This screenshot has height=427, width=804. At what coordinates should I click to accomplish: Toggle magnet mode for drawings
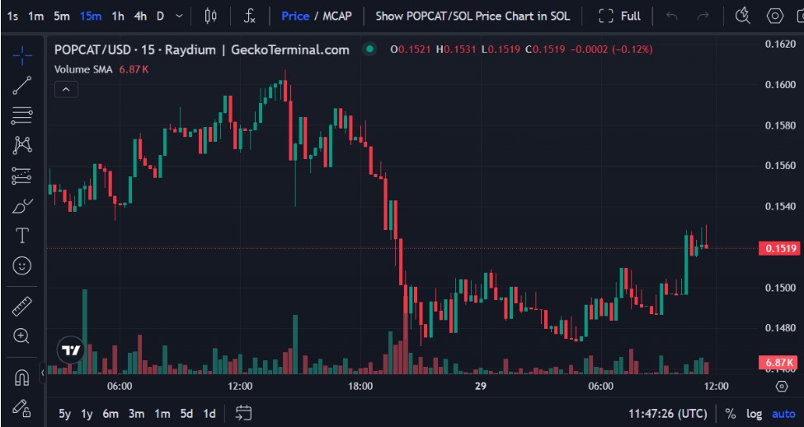point(22,378)
